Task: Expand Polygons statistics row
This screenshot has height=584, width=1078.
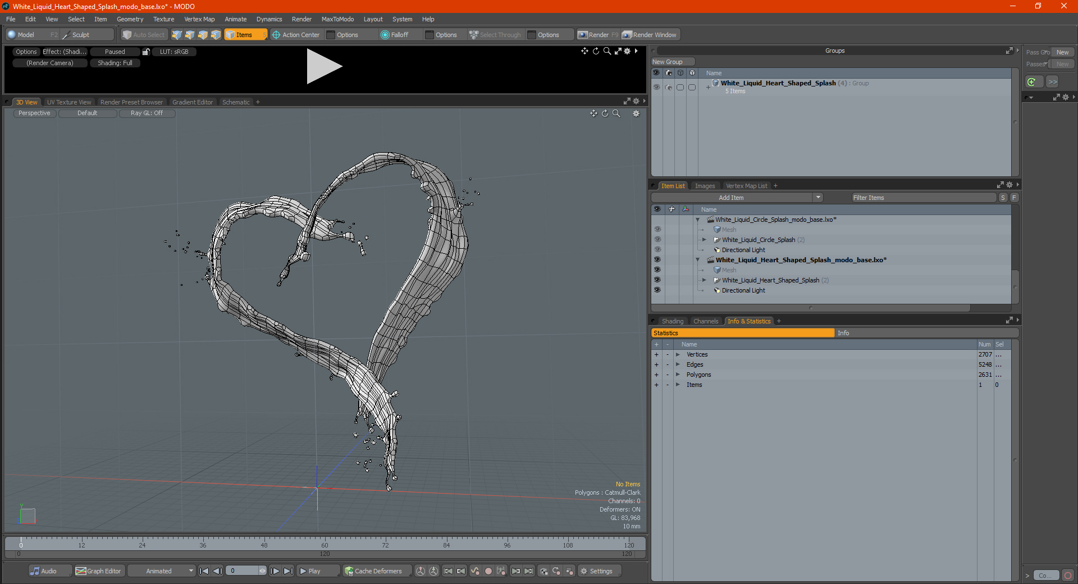Action: (x=678, y=375)
